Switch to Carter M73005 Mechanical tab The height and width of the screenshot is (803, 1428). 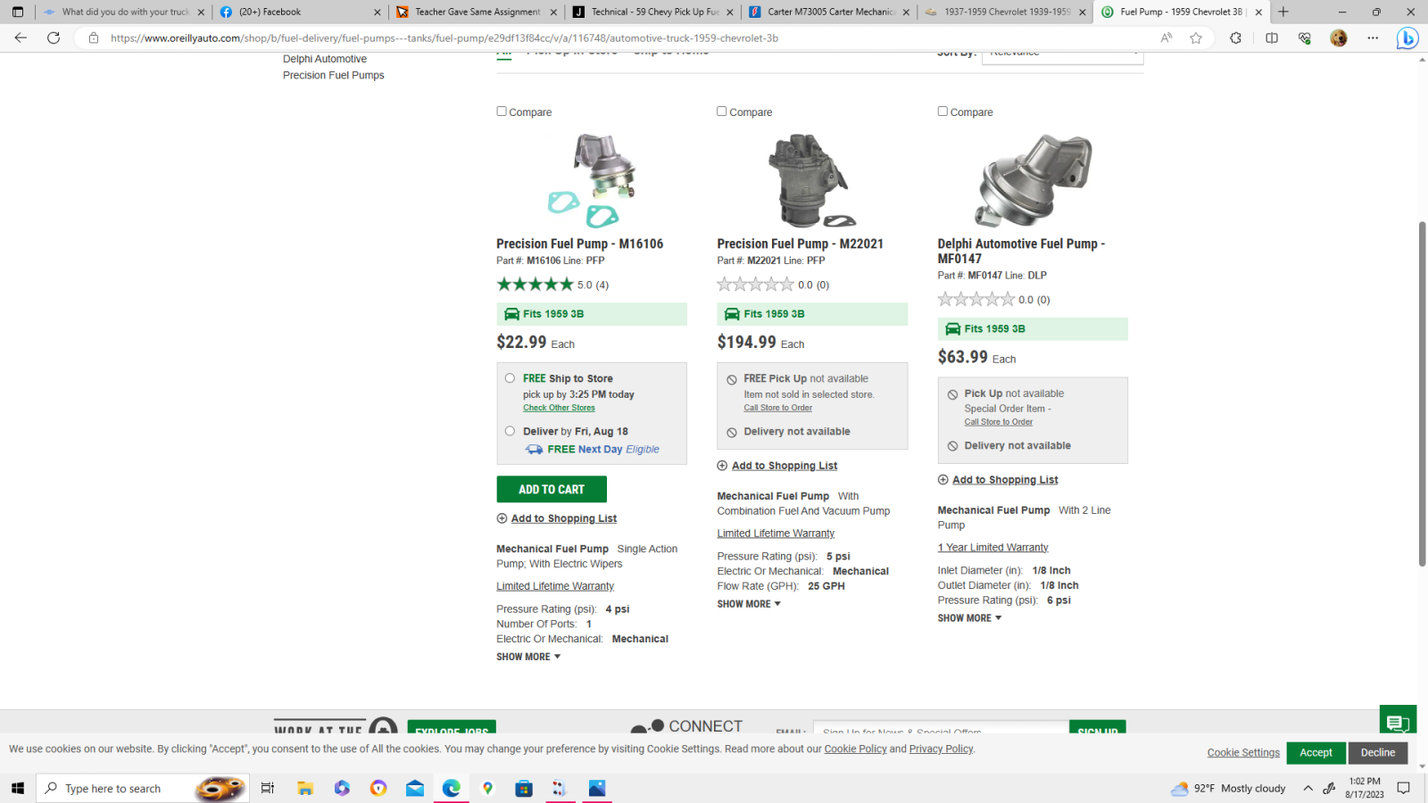tap(828, 12)
